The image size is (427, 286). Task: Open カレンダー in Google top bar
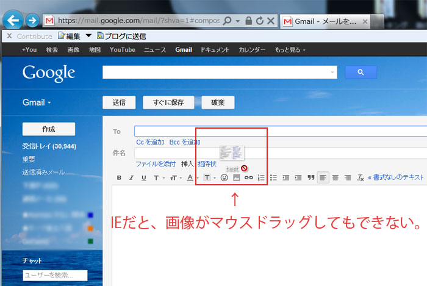[252, 50]
